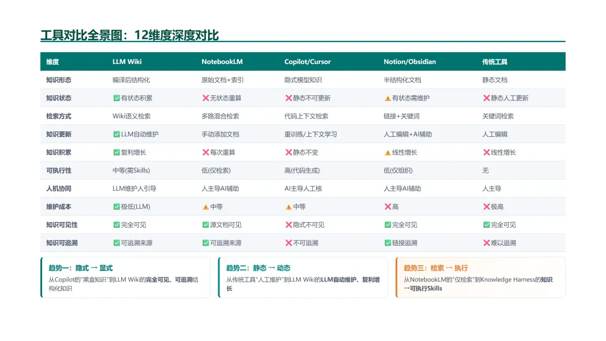Select the 维护成本 row label

[59, 206]
